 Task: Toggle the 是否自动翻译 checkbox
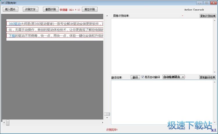143,77
